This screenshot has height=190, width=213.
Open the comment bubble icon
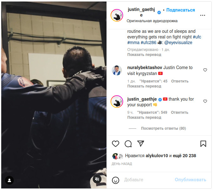pyautogui.click(x=128, y=144)
